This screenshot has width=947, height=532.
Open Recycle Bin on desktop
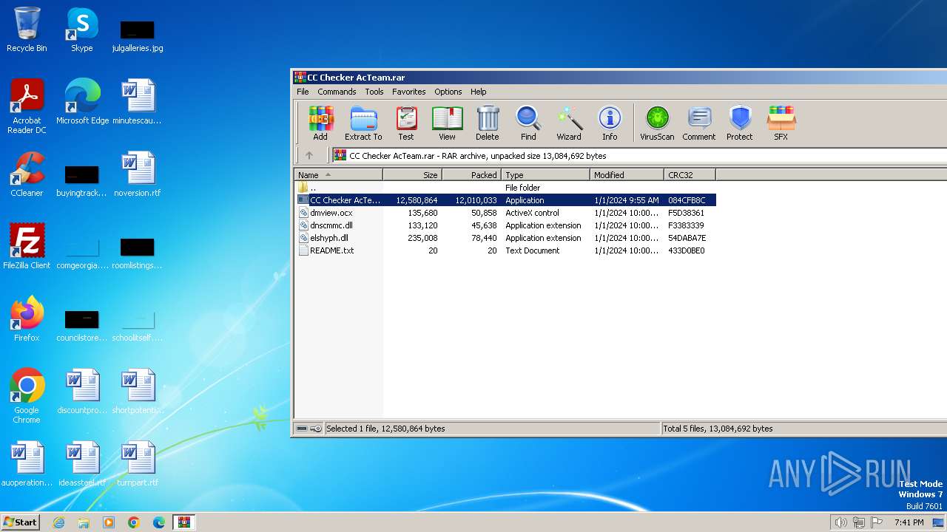(27, 30)
